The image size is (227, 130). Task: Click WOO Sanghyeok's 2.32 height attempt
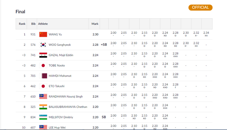click(196, 44)
